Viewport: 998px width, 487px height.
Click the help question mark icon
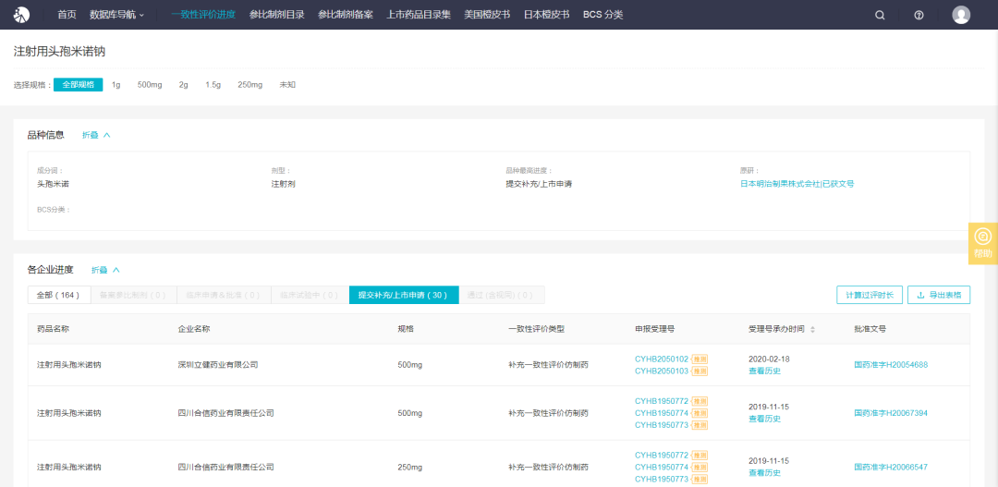919,15
